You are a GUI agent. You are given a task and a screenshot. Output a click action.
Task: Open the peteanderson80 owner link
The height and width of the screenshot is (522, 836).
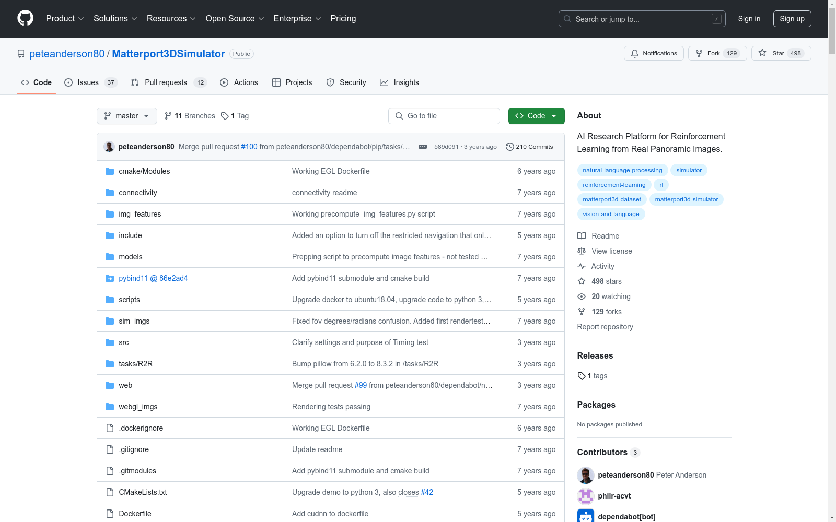67,54
